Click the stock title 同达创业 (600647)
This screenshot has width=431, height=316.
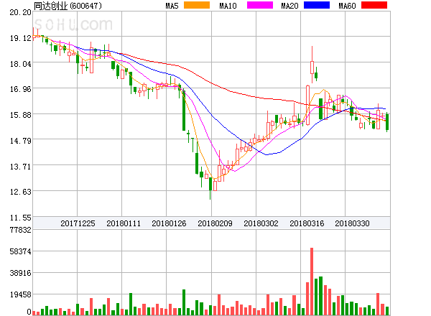(68, 6)
